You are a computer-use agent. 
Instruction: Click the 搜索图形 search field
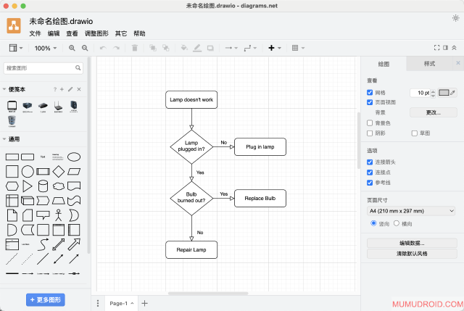(42, 67)
